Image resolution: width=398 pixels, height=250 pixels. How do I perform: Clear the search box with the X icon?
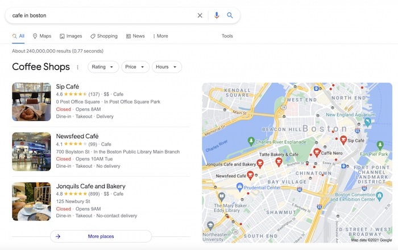pos(200,15)
